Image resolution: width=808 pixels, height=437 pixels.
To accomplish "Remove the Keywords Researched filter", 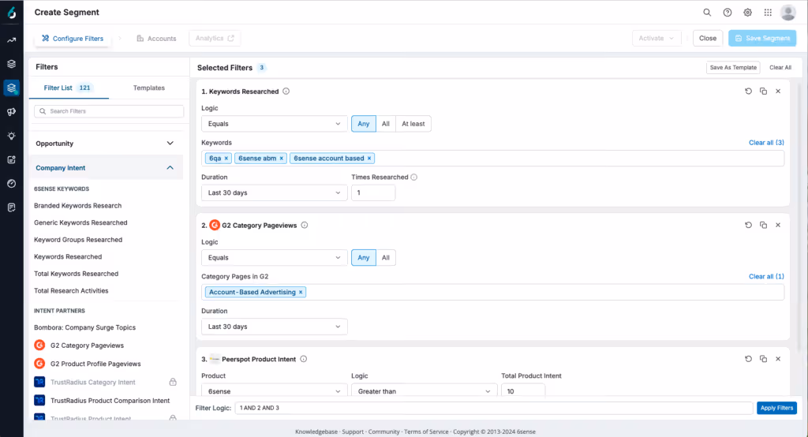I will click(x=778, y=92).
